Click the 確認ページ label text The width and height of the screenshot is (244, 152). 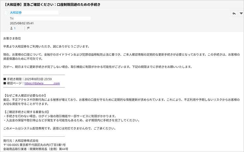pyautogui.click(x=15, y=83)
